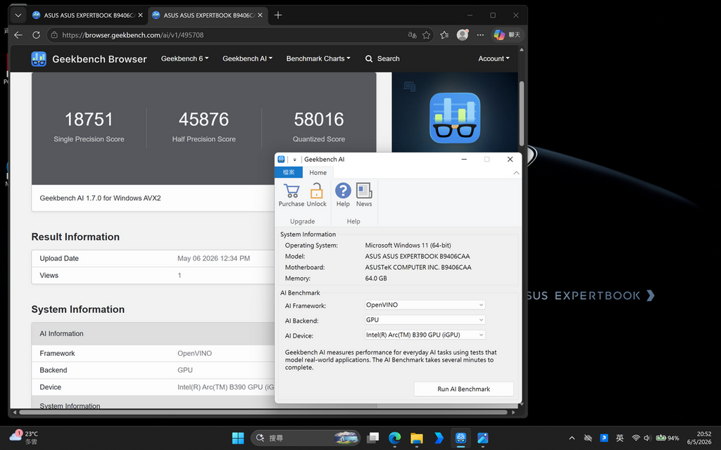Click the battery 94% indicator
This screenshot has height=450, width=721.
click(x=667, y=438)
